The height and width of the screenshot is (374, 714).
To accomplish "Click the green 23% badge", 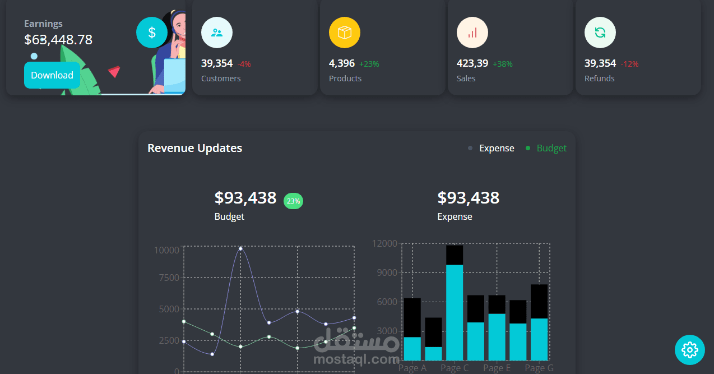I will pos(293,201).
